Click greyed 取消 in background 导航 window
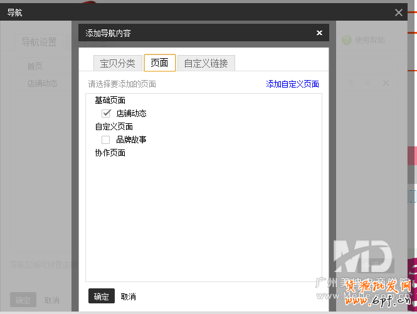This screenshot has height=314, width=417. coord(52,300)
